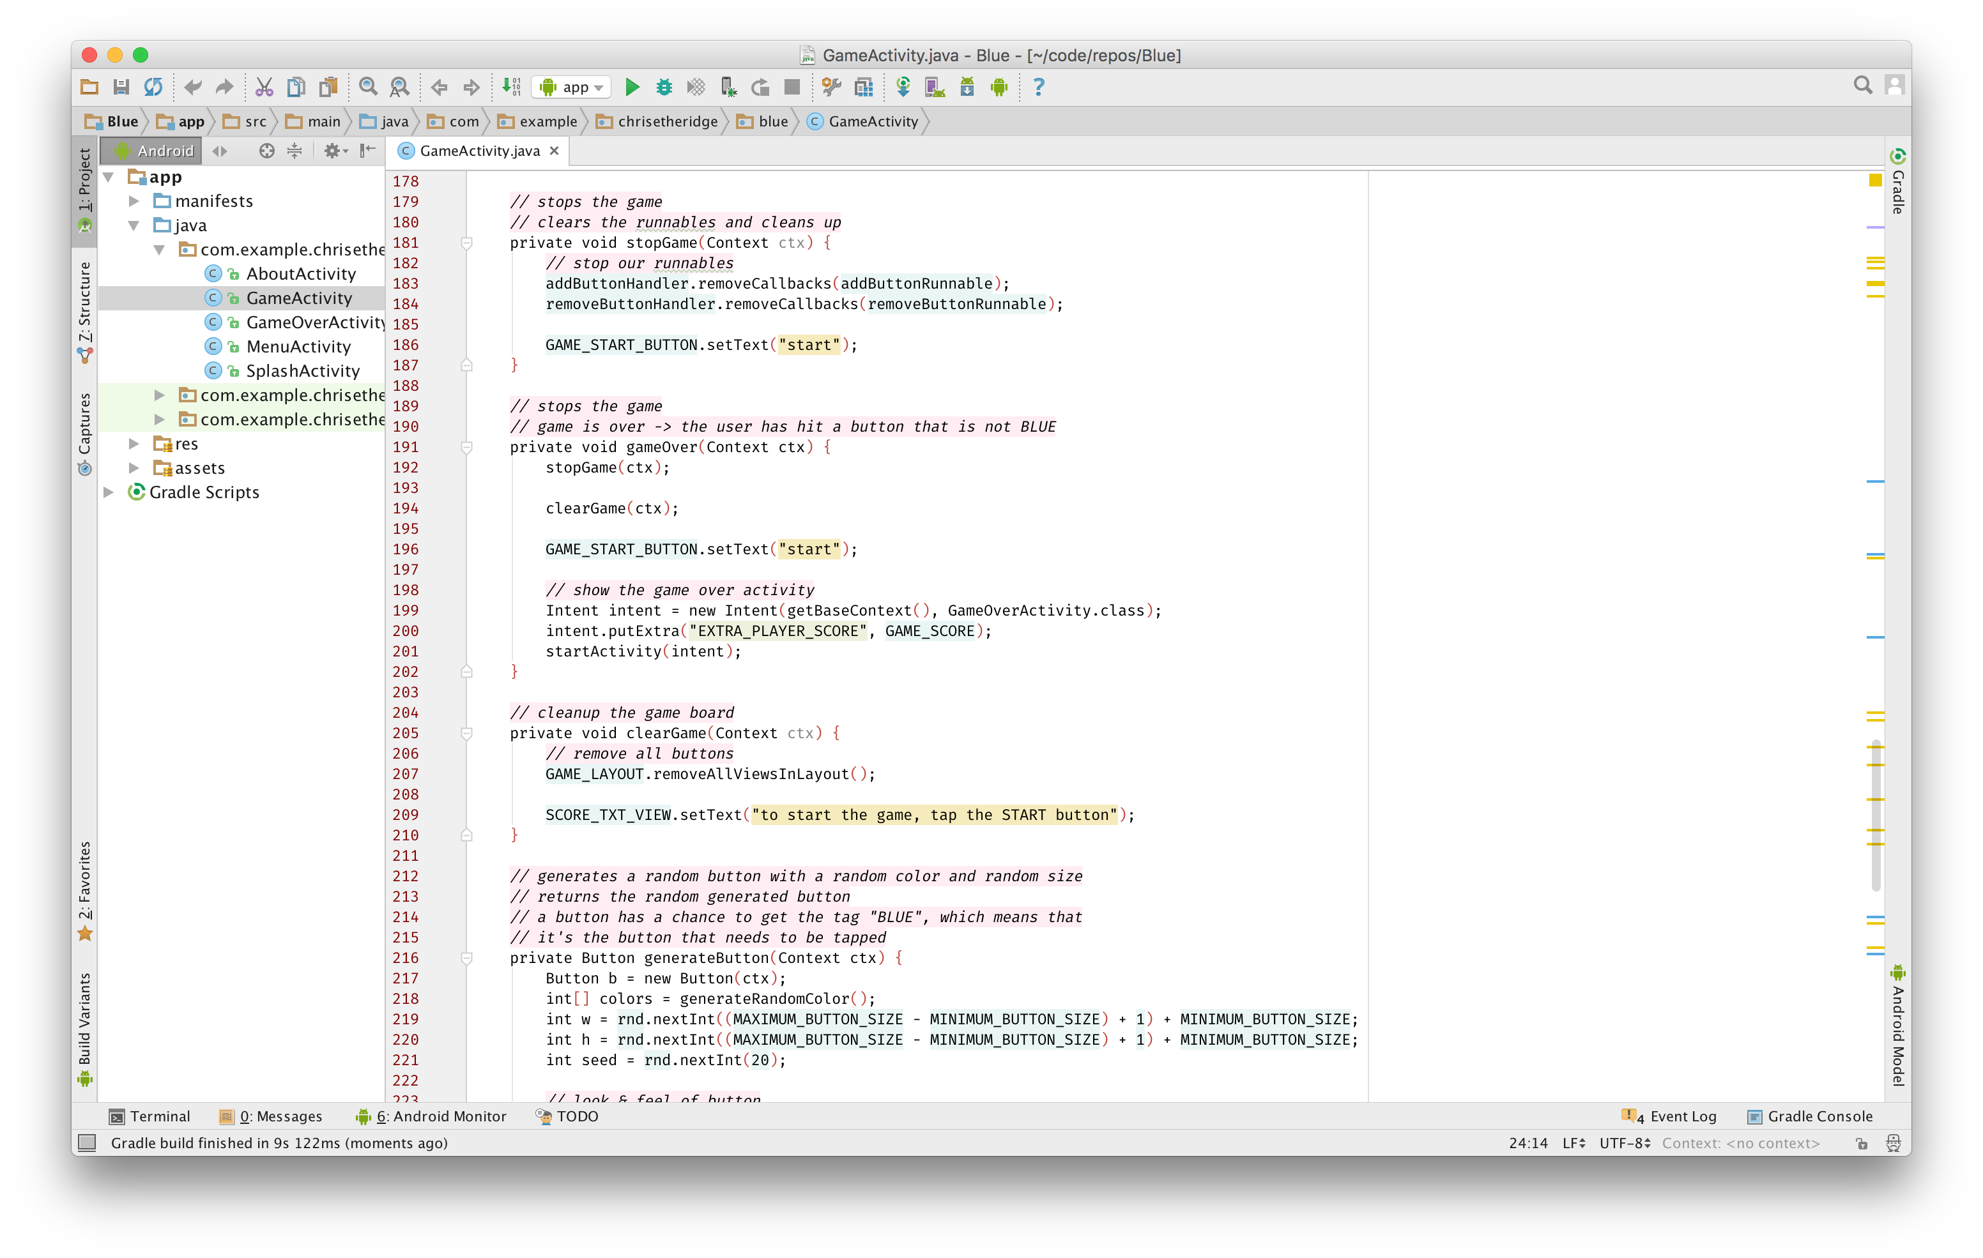Open project panel gear settings dropdown

(334, 151)
